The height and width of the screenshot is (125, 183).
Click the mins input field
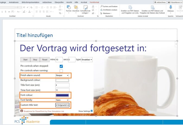[x=59, y=60]
